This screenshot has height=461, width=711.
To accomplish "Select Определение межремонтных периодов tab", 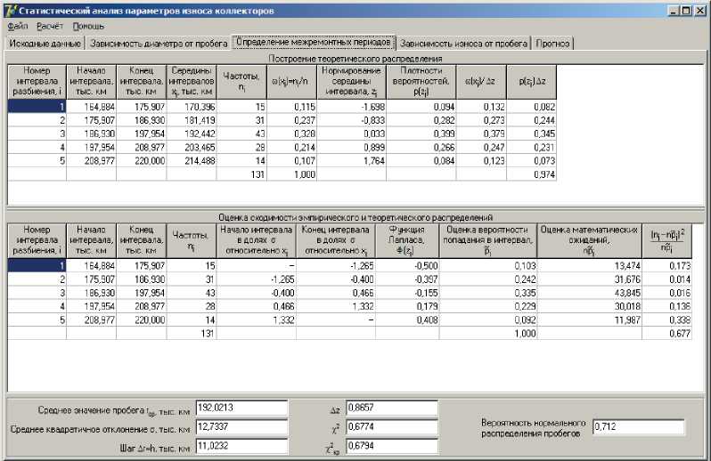I will pyautogui.click(x=314, y=42).
